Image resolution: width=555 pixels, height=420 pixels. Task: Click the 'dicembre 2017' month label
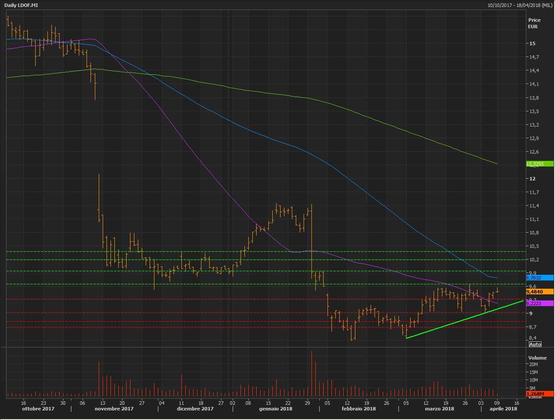(195, 409)
